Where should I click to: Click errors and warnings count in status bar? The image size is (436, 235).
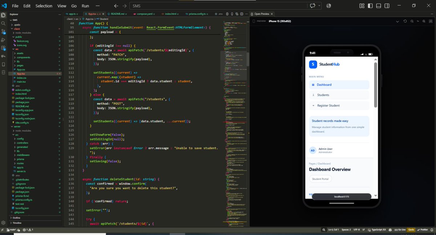coord(28,230)
